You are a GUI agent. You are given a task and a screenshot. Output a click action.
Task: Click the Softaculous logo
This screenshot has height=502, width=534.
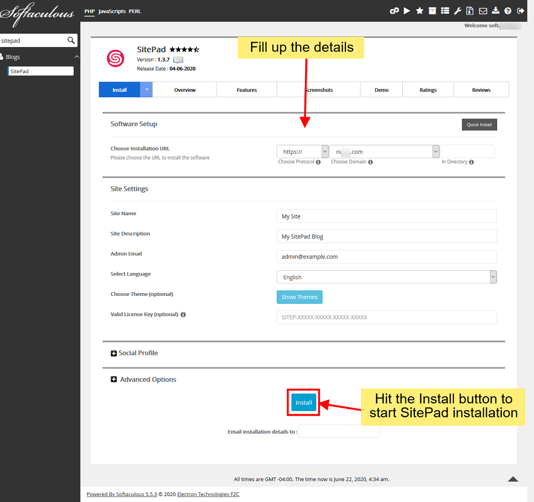pos(37,14)
